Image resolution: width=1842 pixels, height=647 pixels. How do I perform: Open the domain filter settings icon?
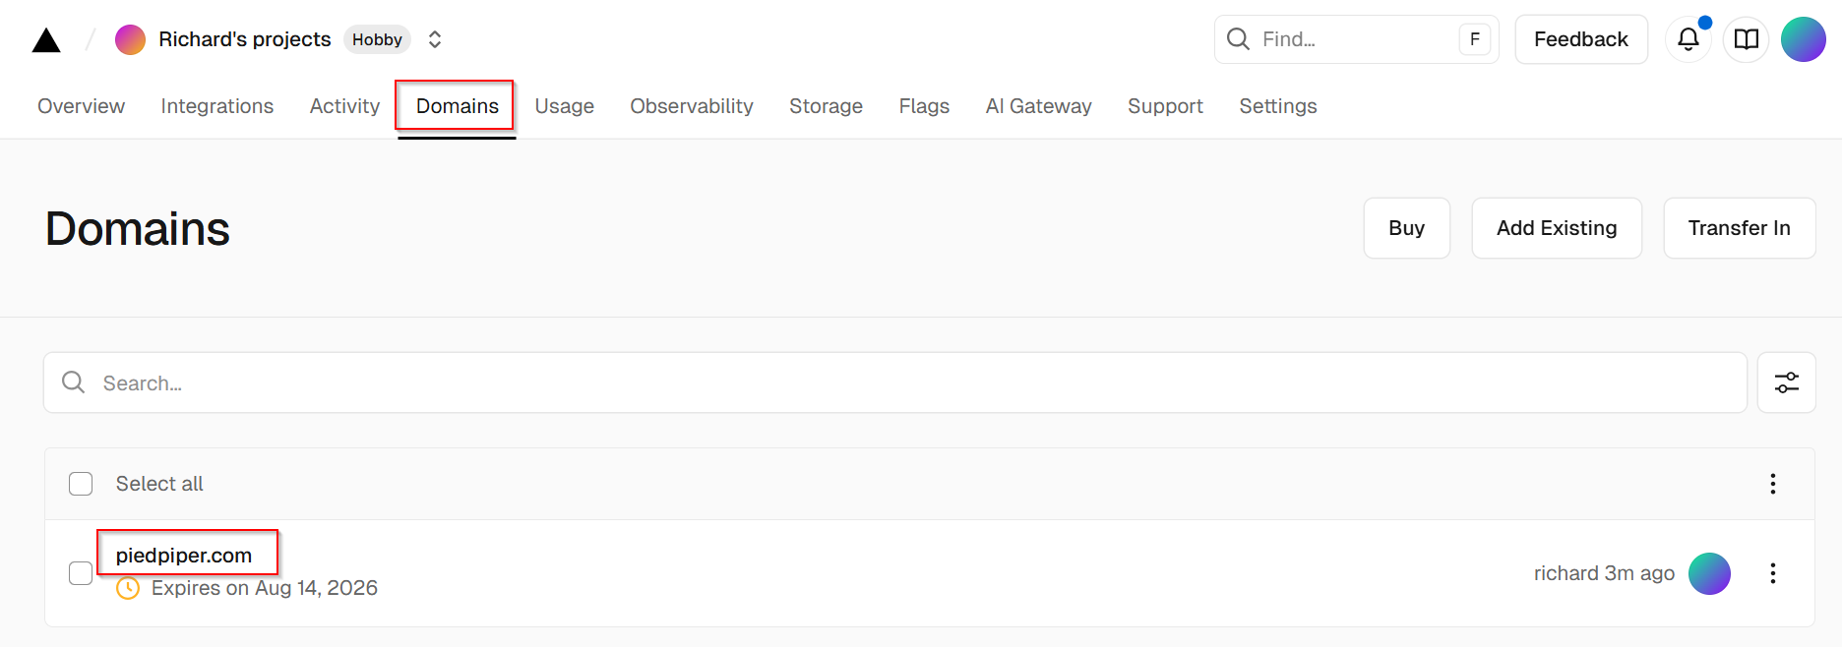pos(1786,382)
